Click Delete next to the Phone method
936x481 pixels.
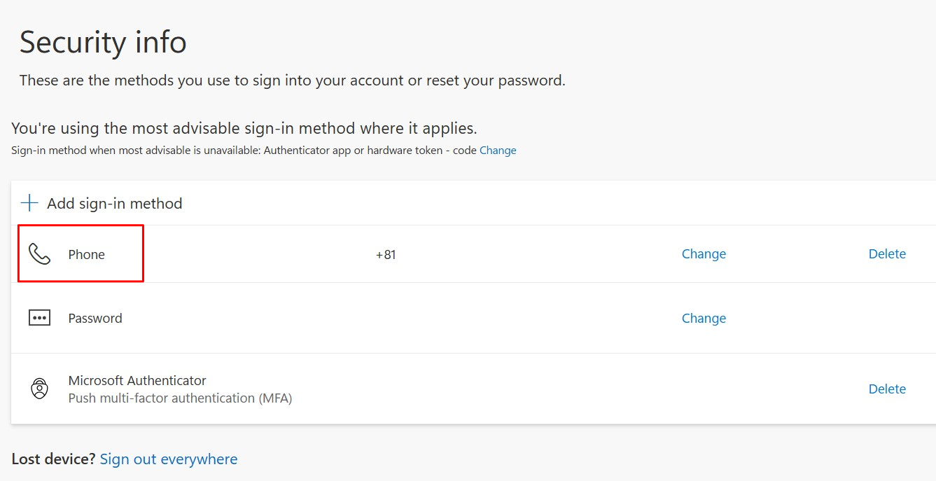pyautogui.click(x=886, y=253)
